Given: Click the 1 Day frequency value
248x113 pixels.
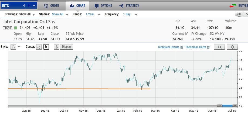Looking at the screenshot, I should tap(127, 14).
